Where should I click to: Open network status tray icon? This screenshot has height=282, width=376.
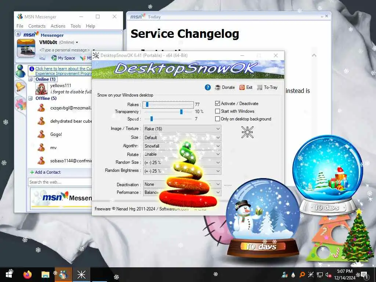pos(319,275)
